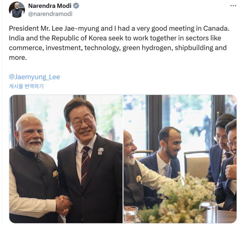
Task: Click the 게시물 번역하기 translate link
Action: click(26, 86)
